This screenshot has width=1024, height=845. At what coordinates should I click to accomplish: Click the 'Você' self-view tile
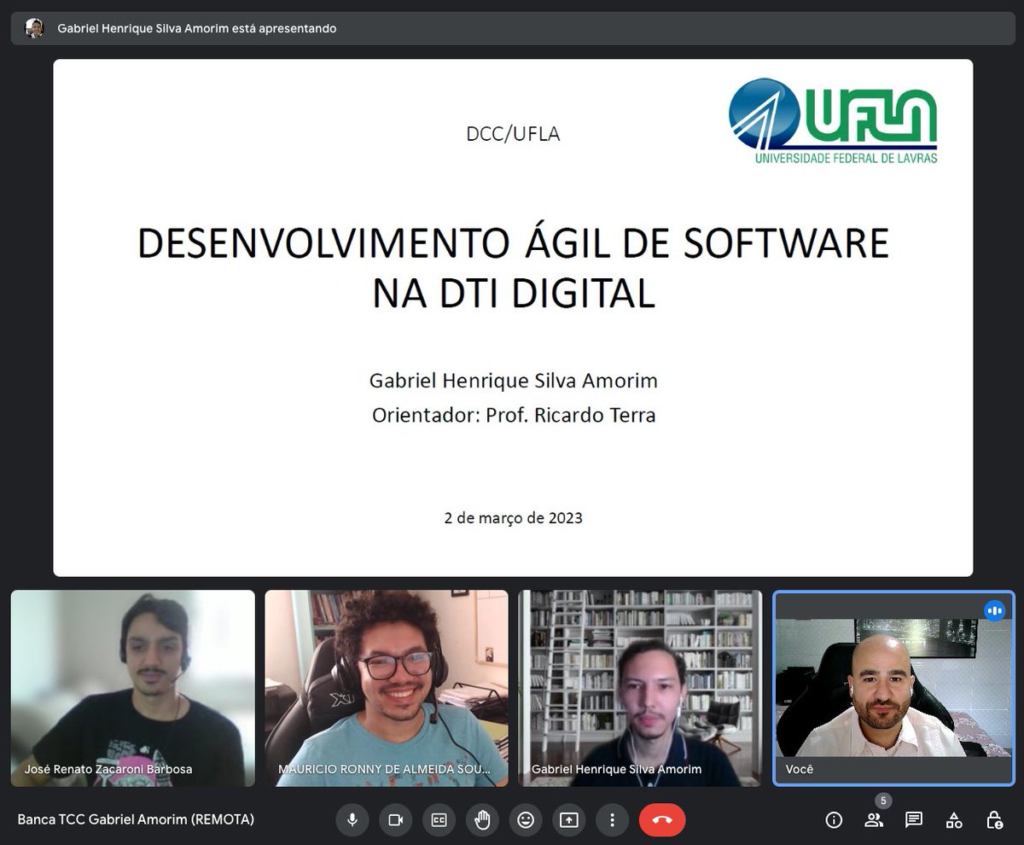tap(893, 688)
